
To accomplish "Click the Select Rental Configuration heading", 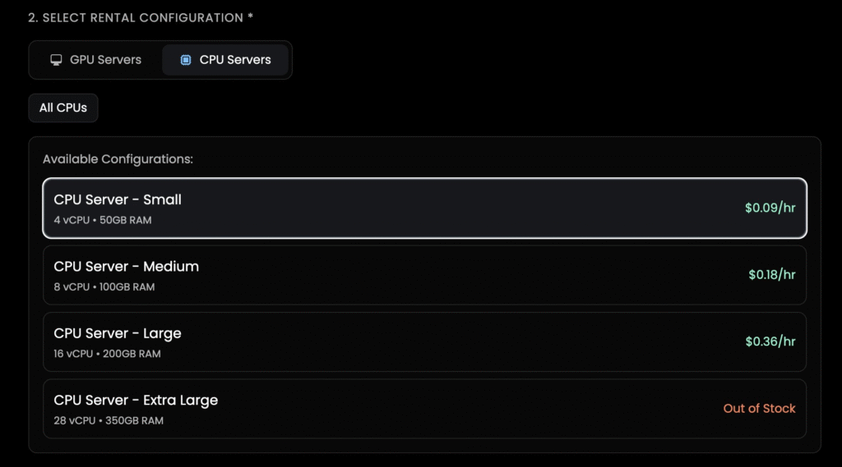I will coord(136,17).
